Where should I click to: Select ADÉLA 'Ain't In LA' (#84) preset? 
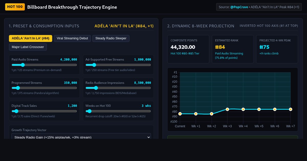[x=30, y=38]
